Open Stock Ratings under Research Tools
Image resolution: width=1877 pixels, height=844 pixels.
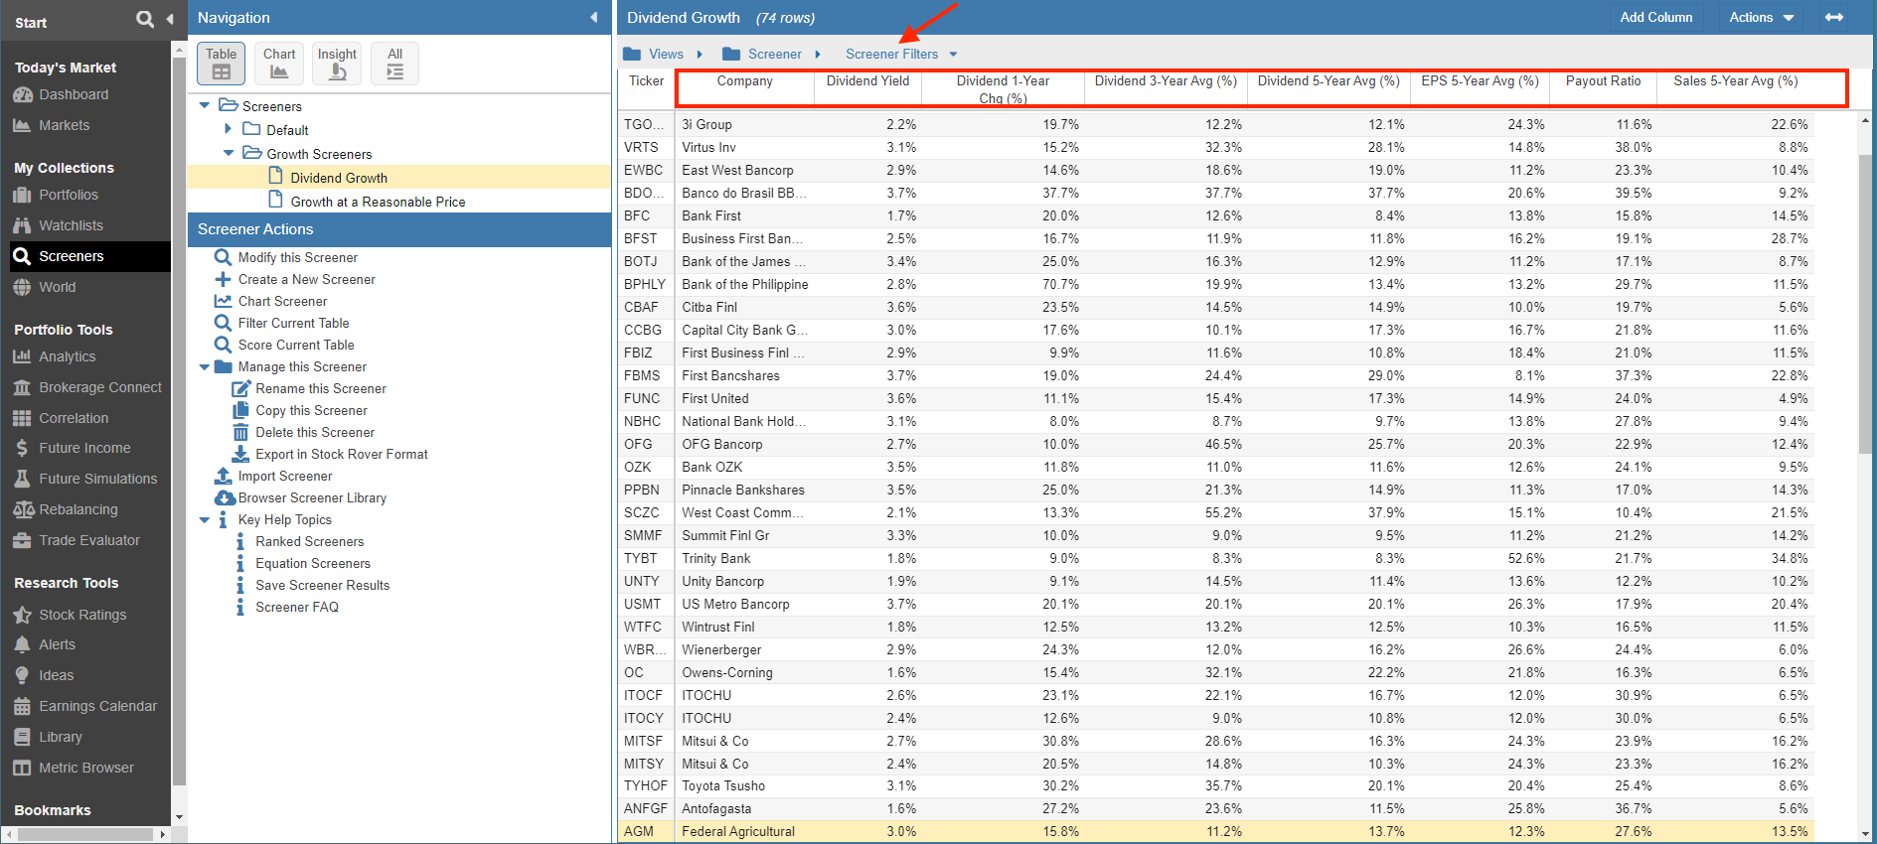tap(82, 615)
